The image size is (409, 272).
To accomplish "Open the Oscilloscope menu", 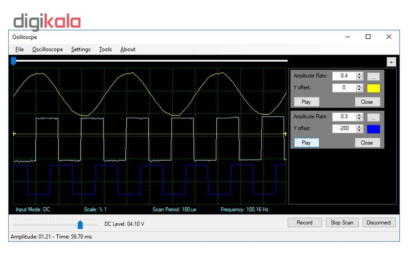I will click(x=48, y=50).
